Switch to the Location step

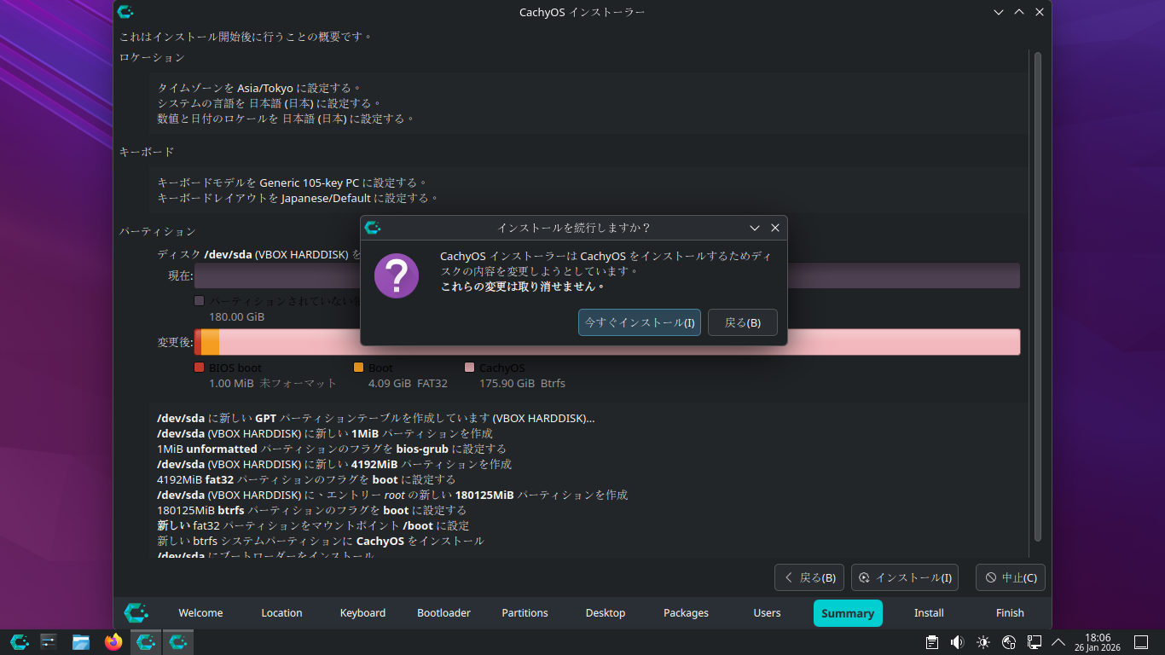point(281,613)
